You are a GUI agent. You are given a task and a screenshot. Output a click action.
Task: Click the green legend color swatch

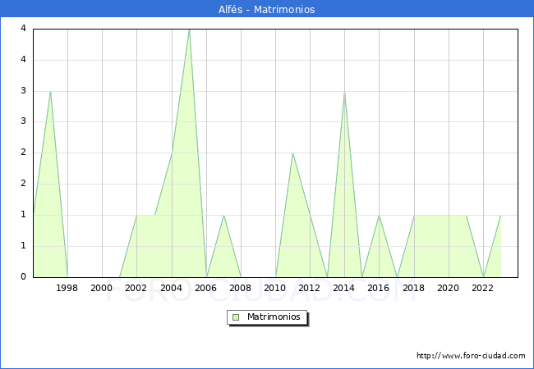(236, 317)
